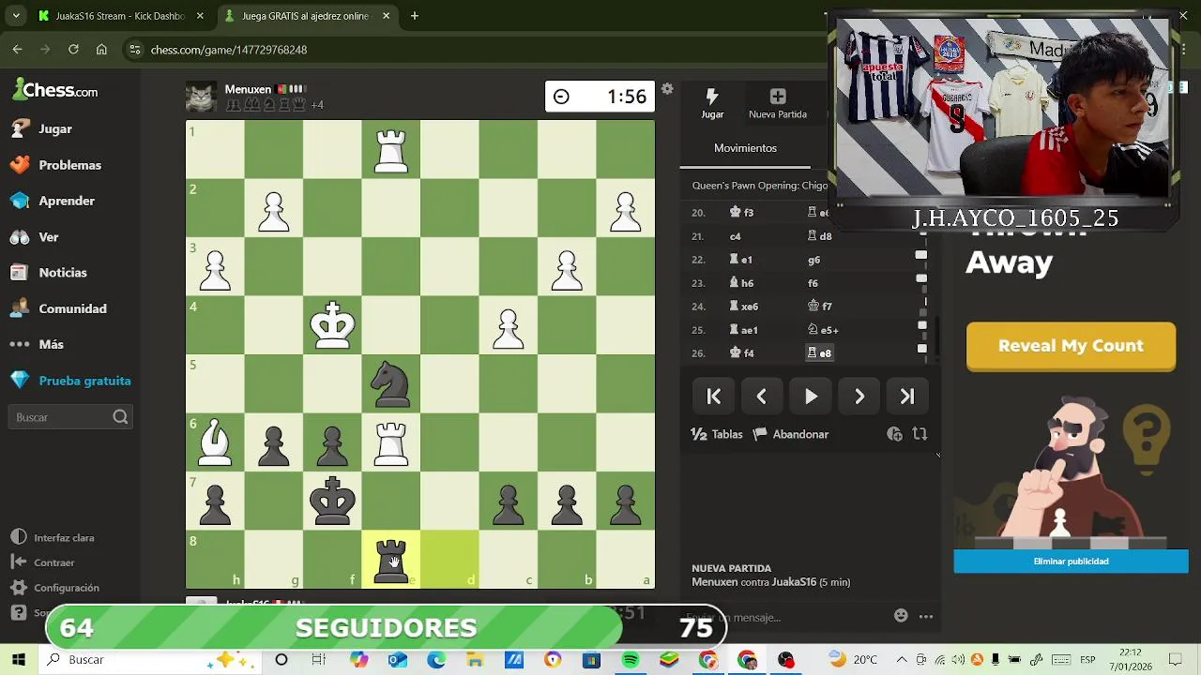Jump to the first move in the game
Screen dimensions: 1201x675
pyautogui.click(x=714, y=397)
